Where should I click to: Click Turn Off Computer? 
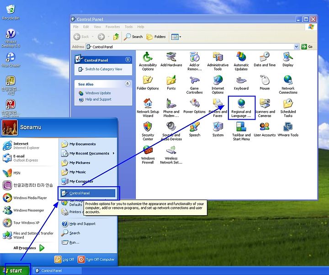pos(96,259)
